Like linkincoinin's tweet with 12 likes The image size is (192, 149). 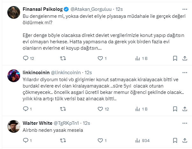coord(100,109)
